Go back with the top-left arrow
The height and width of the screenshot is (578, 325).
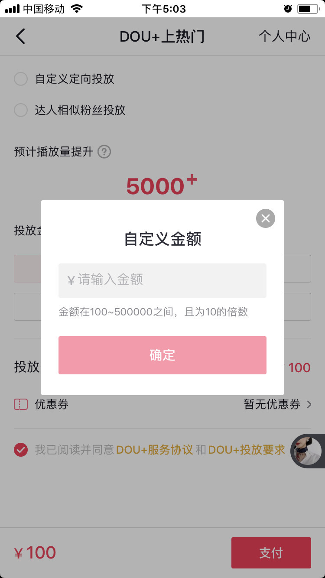point(20,36)
